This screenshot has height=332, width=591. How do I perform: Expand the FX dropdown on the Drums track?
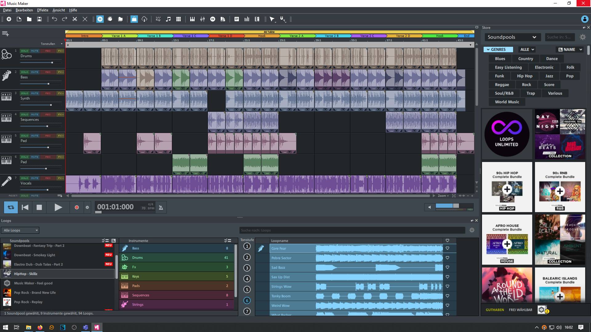(60, 51)
